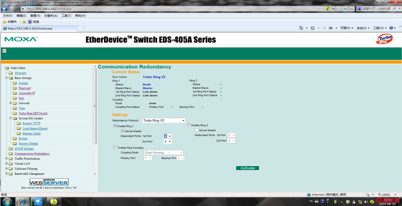Open the 文件(F) menu
Viewport: 402px width, 206px height.
[8, 16]
